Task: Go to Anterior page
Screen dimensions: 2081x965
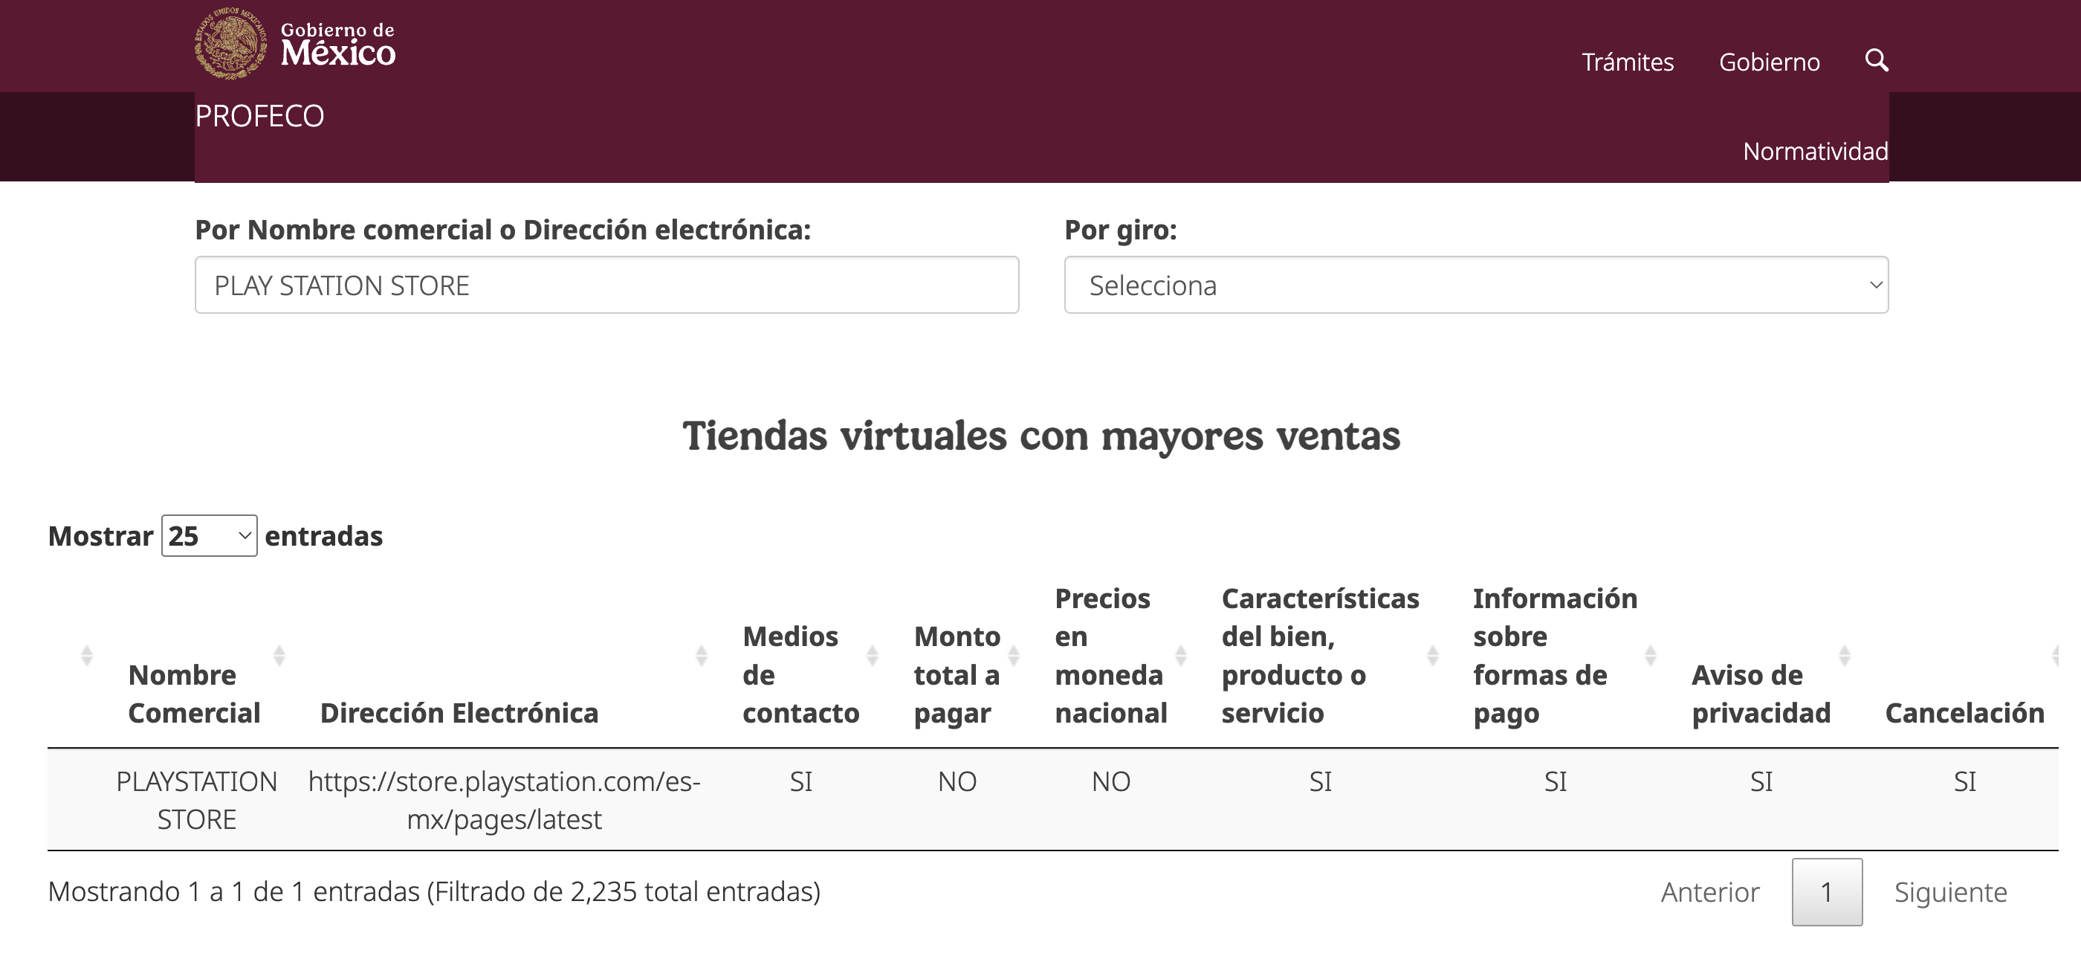Action: click(x=1710, y=892)
